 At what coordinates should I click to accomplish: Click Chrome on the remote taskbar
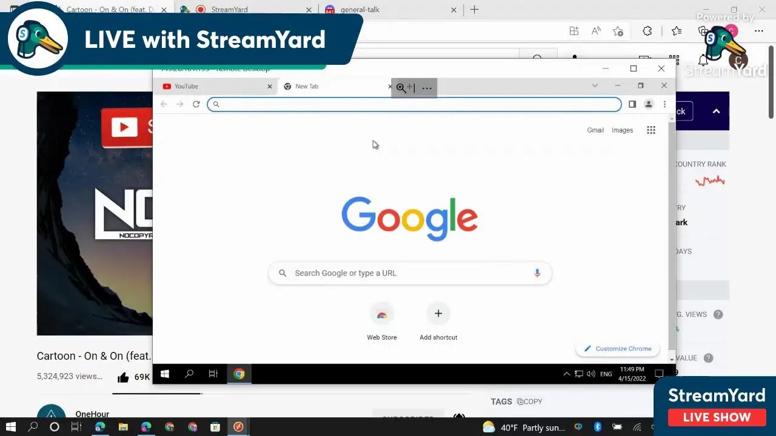[x=239, y=374]
